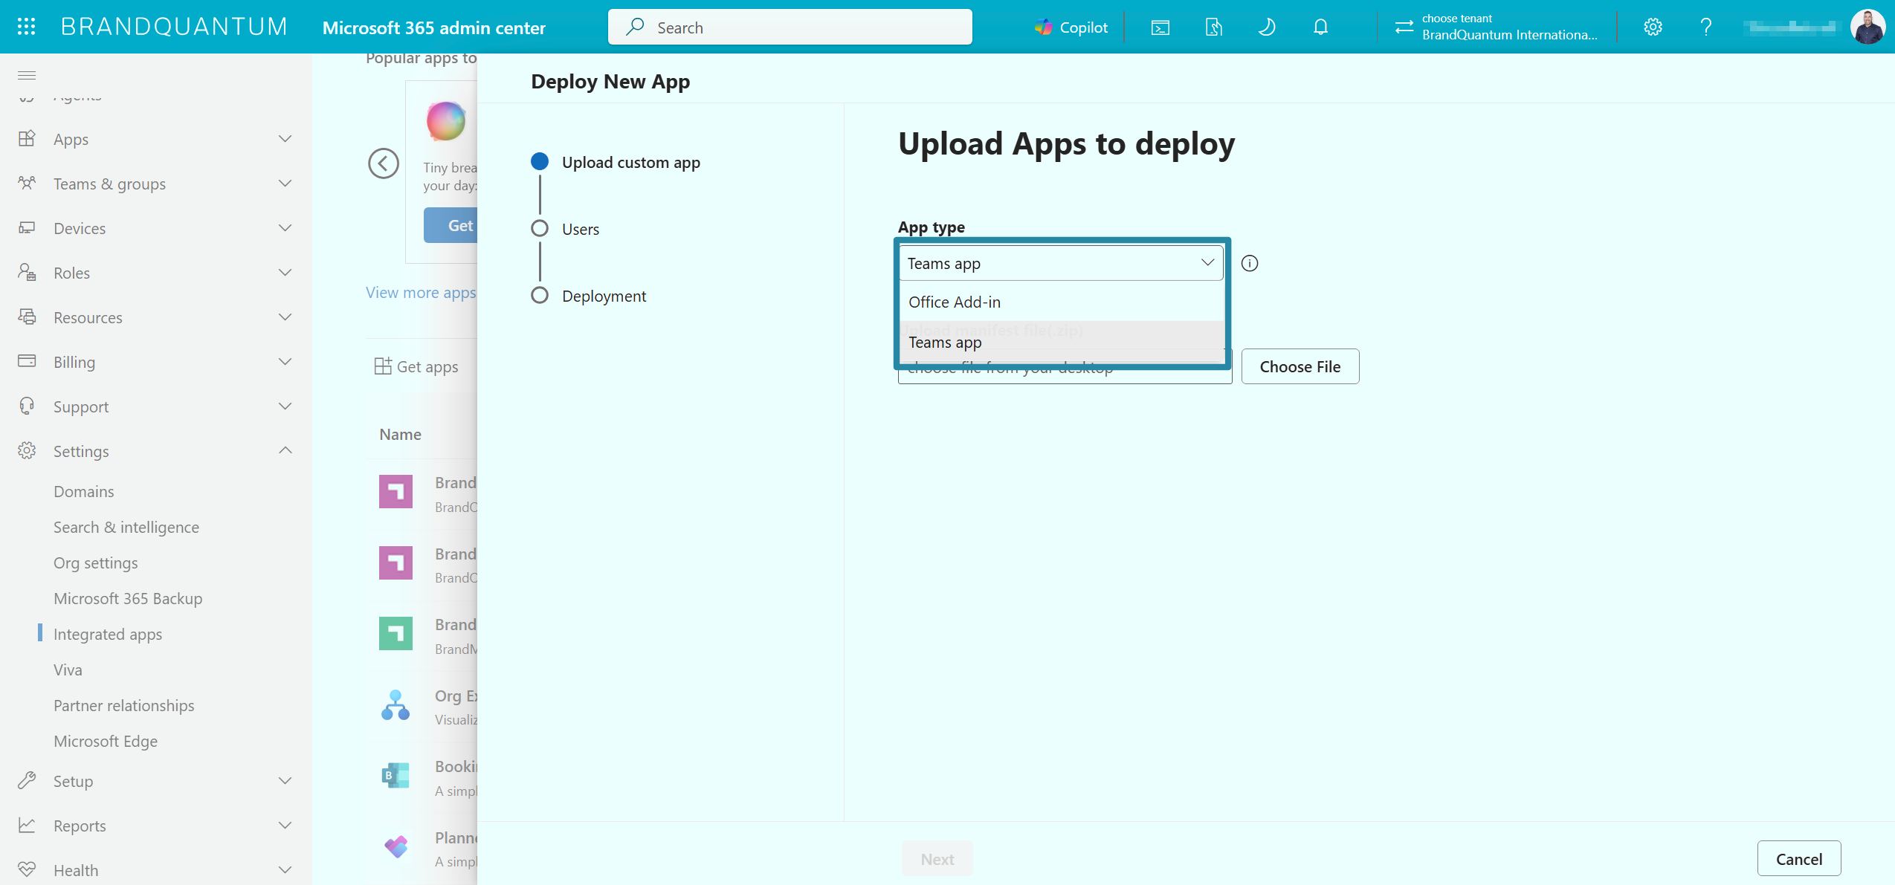
Task: Open Integrated apps settings page
Action: coord(108,634)
